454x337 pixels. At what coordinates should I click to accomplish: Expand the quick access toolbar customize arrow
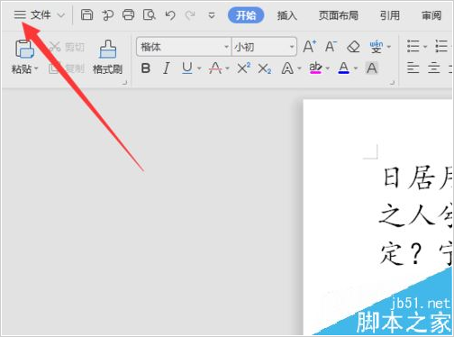(212, 15)
